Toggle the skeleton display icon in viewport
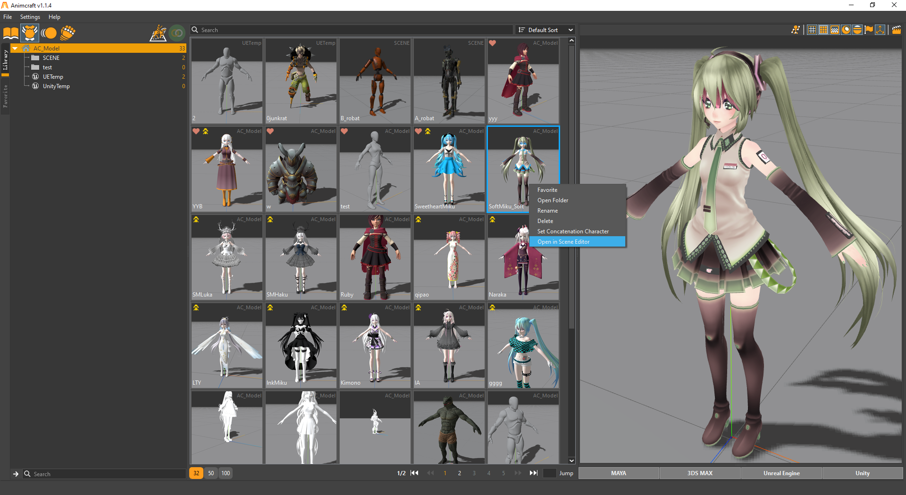This screenshot has height=495, width=906. click(x=796, y=30)
